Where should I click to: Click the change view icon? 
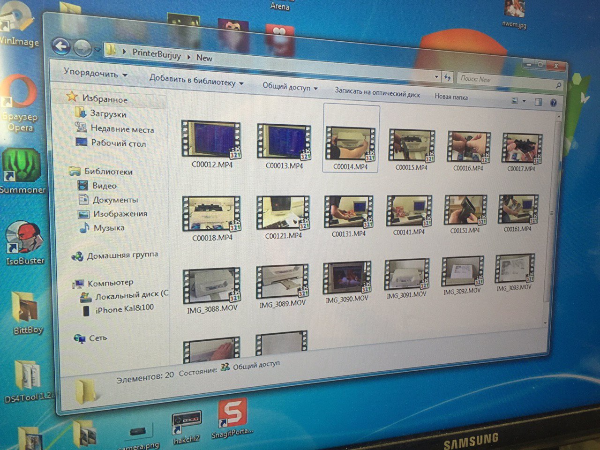pyautogui.click(x=514, y=100)
